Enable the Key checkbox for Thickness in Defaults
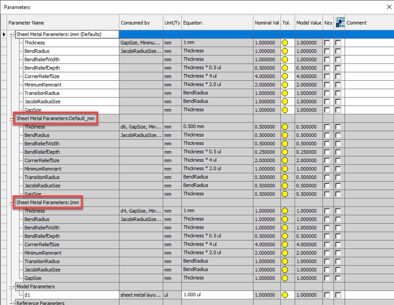 click(327, 42)
